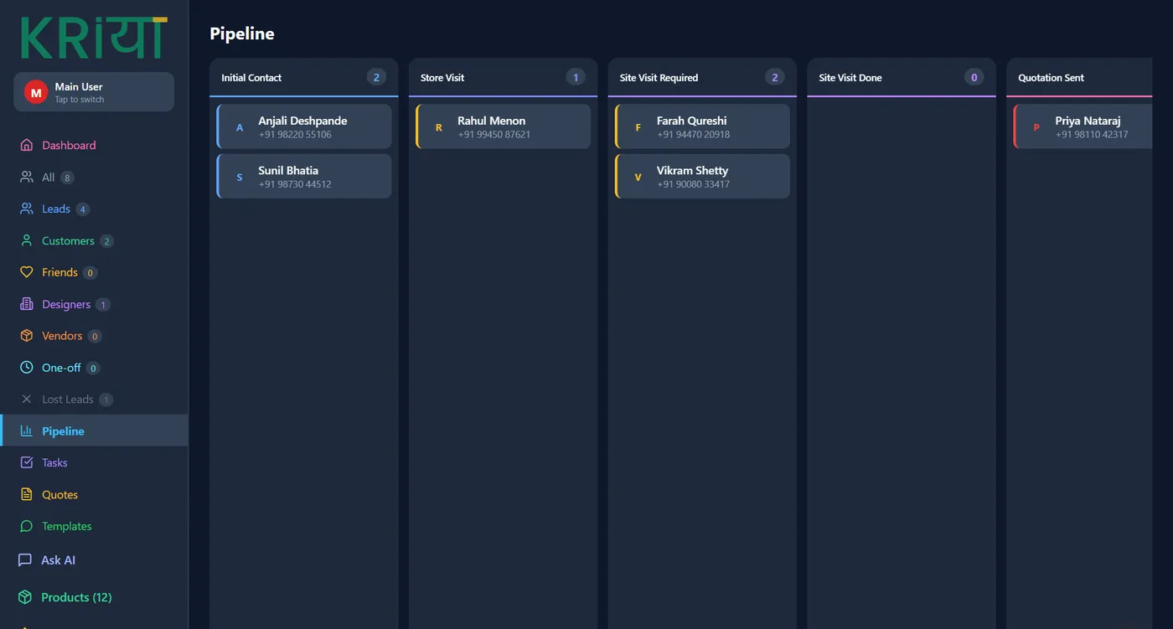Click the Vendors box icon
The image size is (1173, 629).
pyautogui.click(x=26, y=336)
